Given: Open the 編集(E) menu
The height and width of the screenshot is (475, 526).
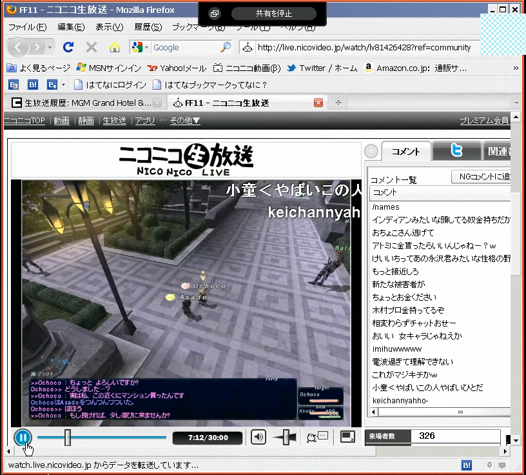Looking at the screenshot, I should coord(71,27).
